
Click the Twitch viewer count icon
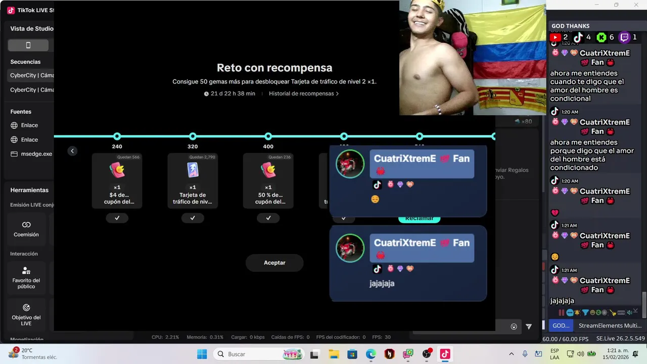click(625, 37)
